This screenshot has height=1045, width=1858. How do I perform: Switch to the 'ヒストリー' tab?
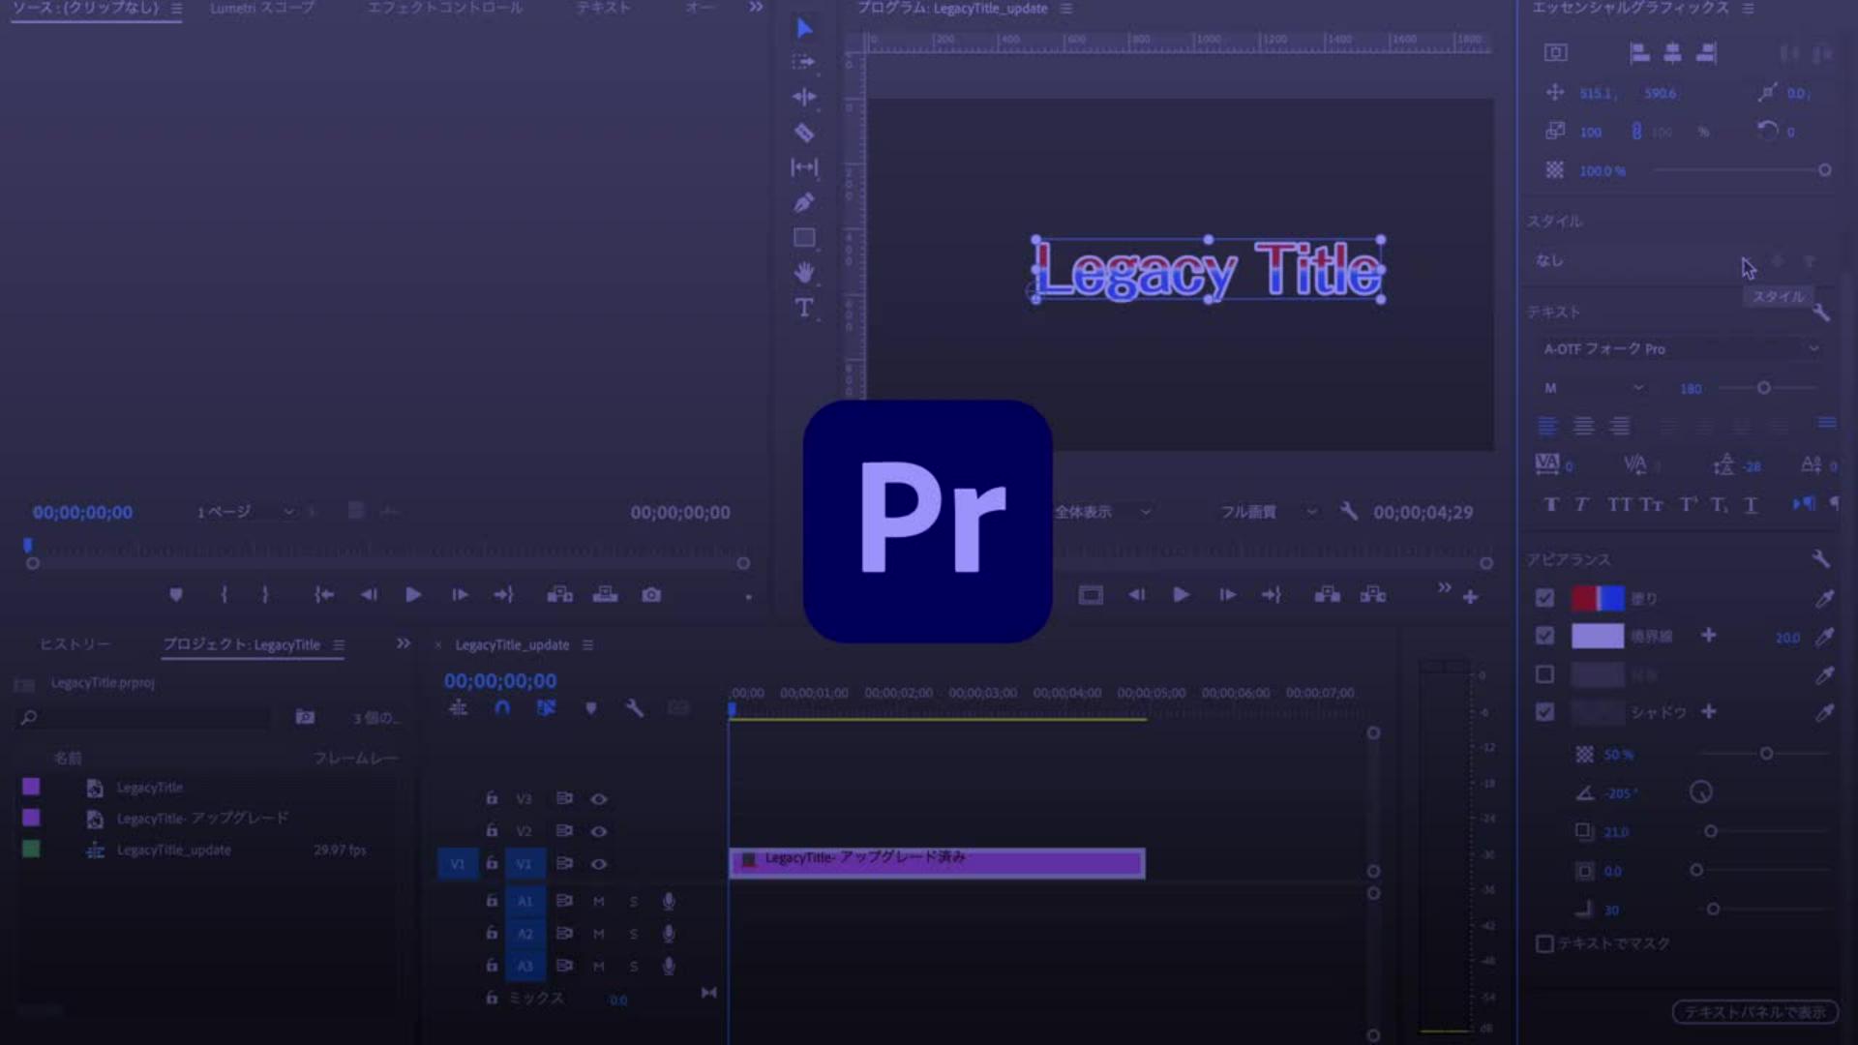(75, 644)
